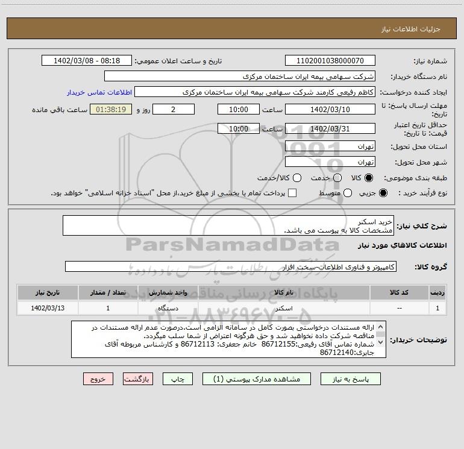Click the quantity cell in the اسکنر row

(108, 309)
